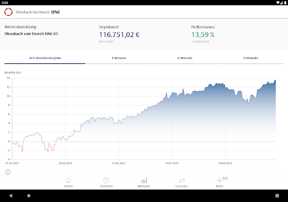Tap the Flossbach von Storch ONE 85 title

pos(31,34)
